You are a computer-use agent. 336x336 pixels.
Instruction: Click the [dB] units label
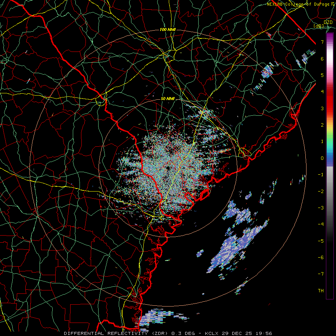point(319,26)
